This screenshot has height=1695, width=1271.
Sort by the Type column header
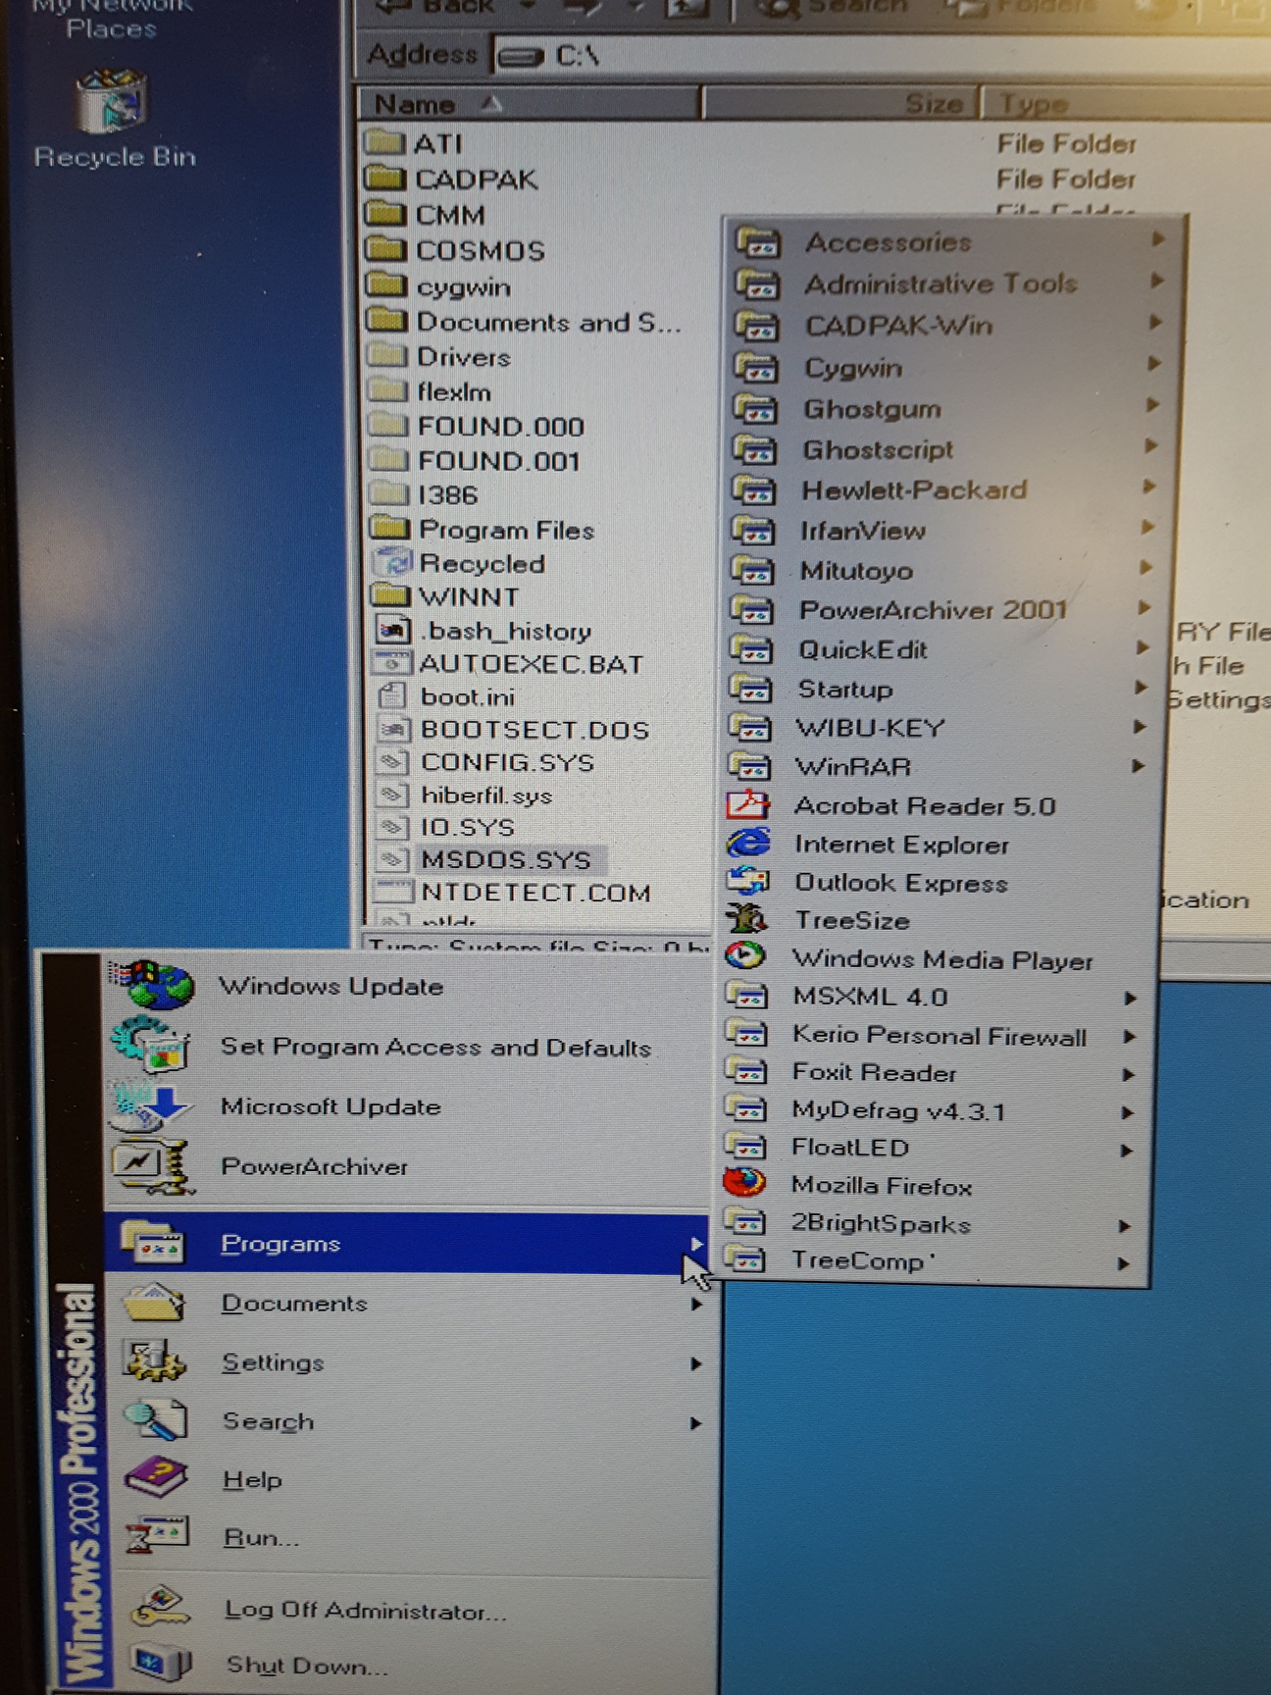coord(1126,103)
